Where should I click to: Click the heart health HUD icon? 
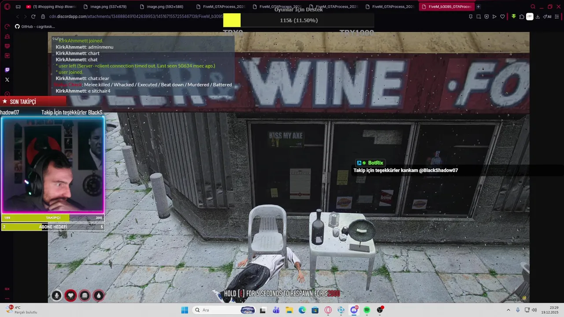(70, 296)
